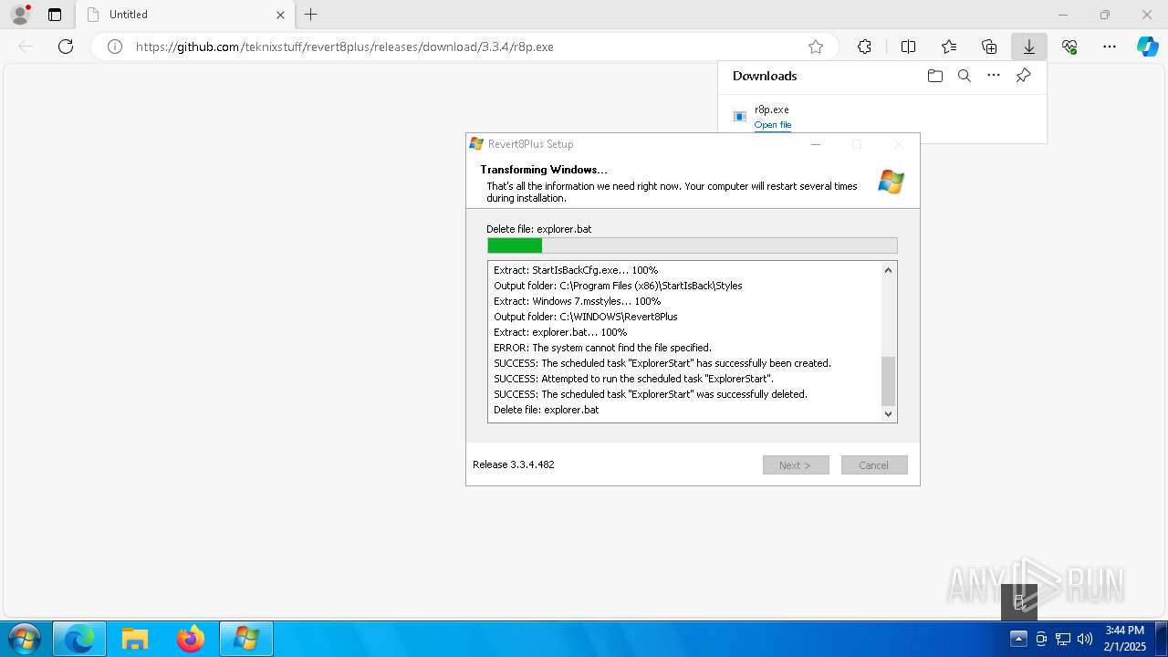Click the install log scrollbar thumb
Viewport: 1168px width, 657px height.
(889, 381)
